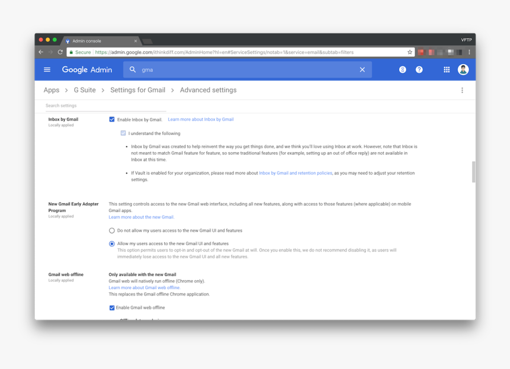The image size is (510, 369).
Task: Go to Apps breadcrumb
Action: (52, 90)
